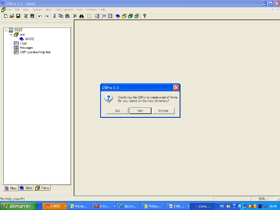Click the magenta and blue field-order icon
Screen dimensions: 280x210
[x=103, y=16]
